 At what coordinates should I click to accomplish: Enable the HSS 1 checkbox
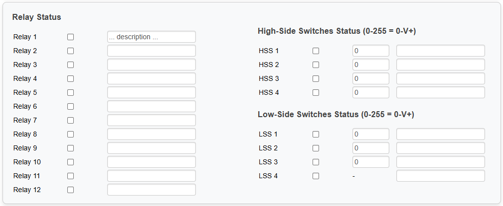316,51
